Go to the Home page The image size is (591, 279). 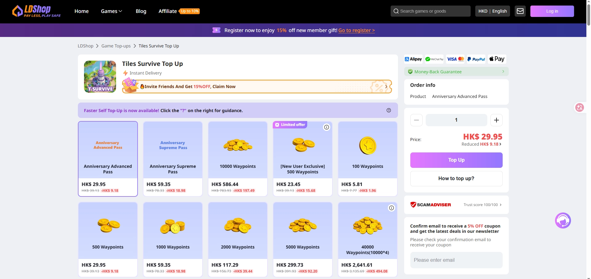click(82, 11)
